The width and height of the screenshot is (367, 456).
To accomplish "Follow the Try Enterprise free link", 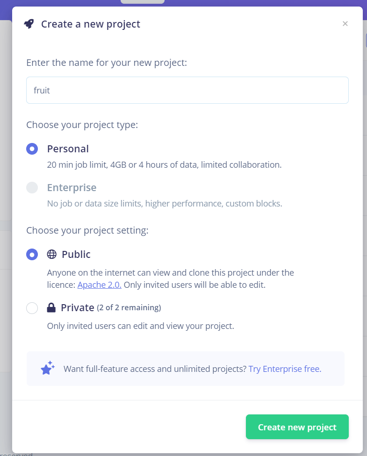I will pos(285,369).
